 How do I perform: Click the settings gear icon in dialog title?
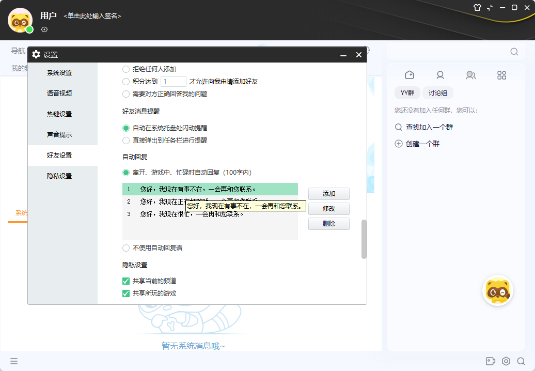coord(36,54)
